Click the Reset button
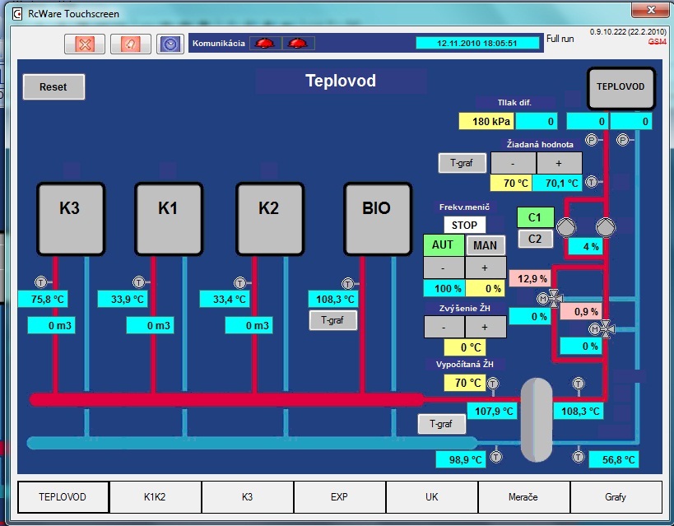The height and width of the screenshot is (526, 674). 53,87
